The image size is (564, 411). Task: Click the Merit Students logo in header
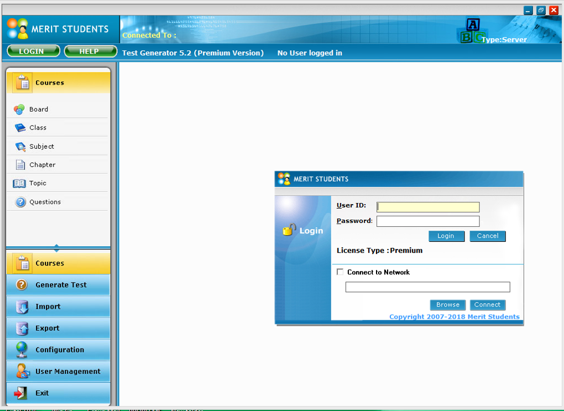[17, 28]
